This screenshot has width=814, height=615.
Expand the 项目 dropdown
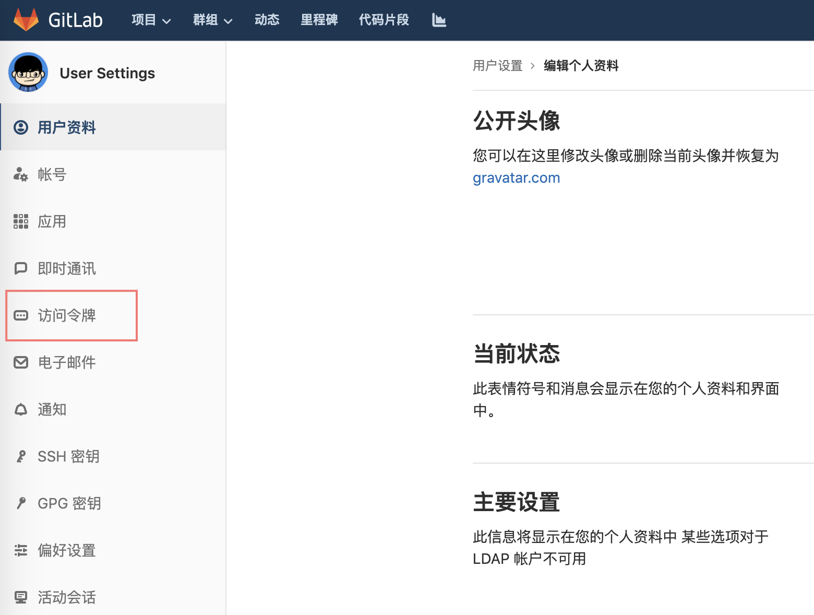click(x=151, y=20)
